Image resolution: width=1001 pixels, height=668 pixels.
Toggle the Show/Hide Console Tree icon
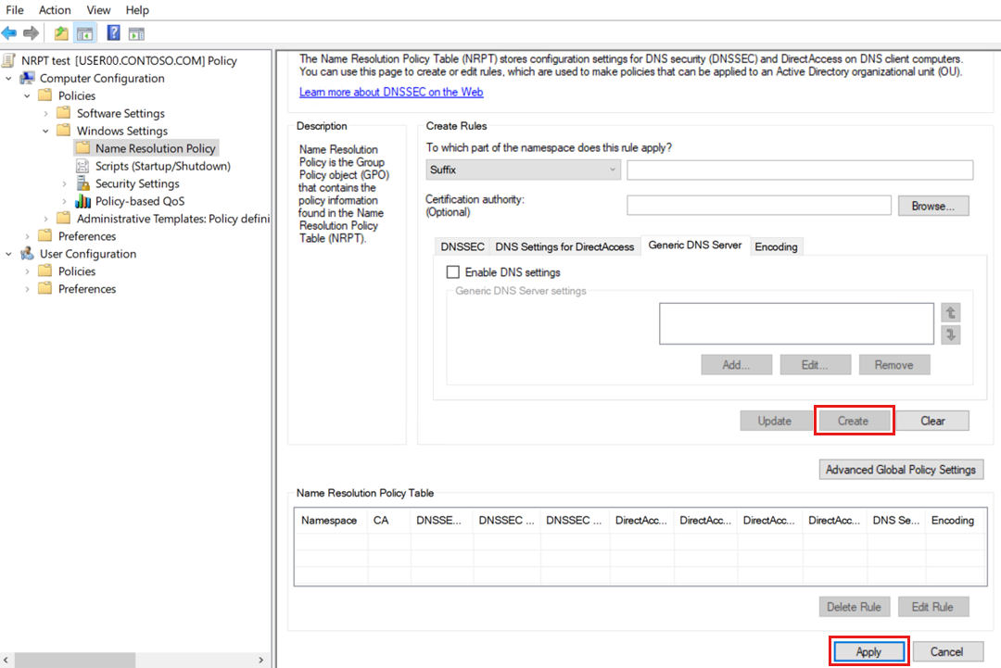84,33
